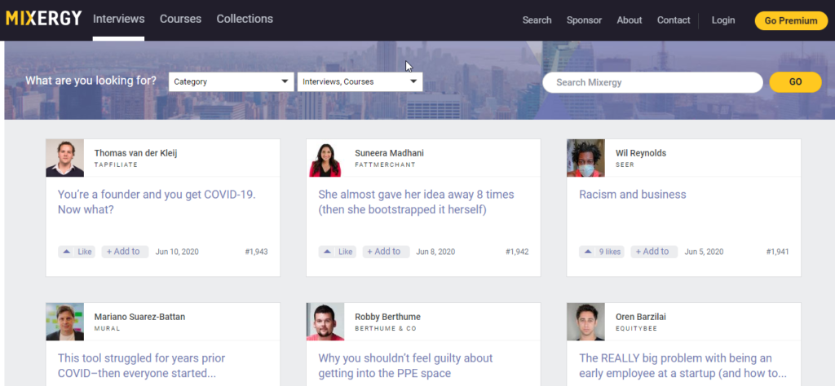This screenshot has width=835, height=386.
Task: Open the Collections tab
Action: 245,19
